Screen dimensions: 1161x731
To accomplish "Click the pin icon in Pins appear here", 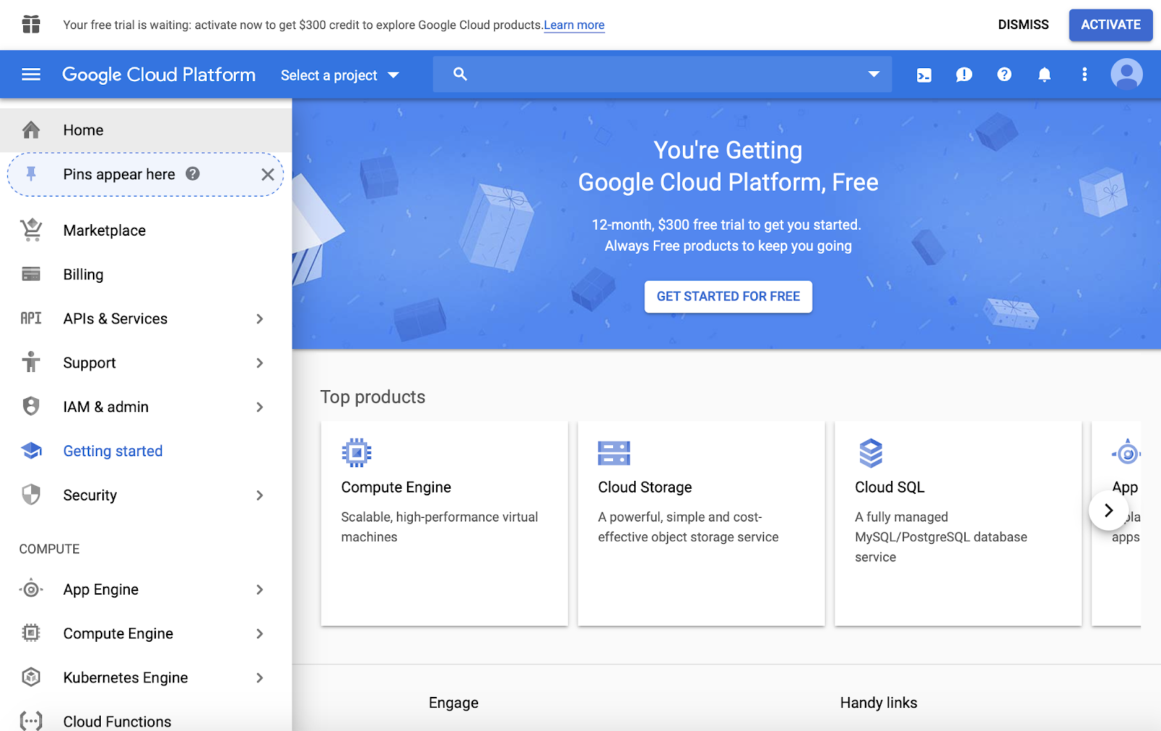I will [x=31, y=174].
